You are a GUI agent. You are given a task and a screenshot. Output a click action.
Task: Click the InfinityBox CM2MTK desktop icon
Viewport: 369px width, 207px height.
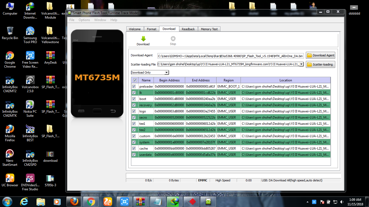point(10,109)
